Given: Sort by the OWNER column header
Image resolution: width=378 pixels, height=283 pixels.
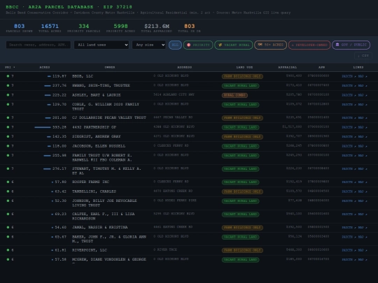Looking at the screenshot, I should click(110, 67).
